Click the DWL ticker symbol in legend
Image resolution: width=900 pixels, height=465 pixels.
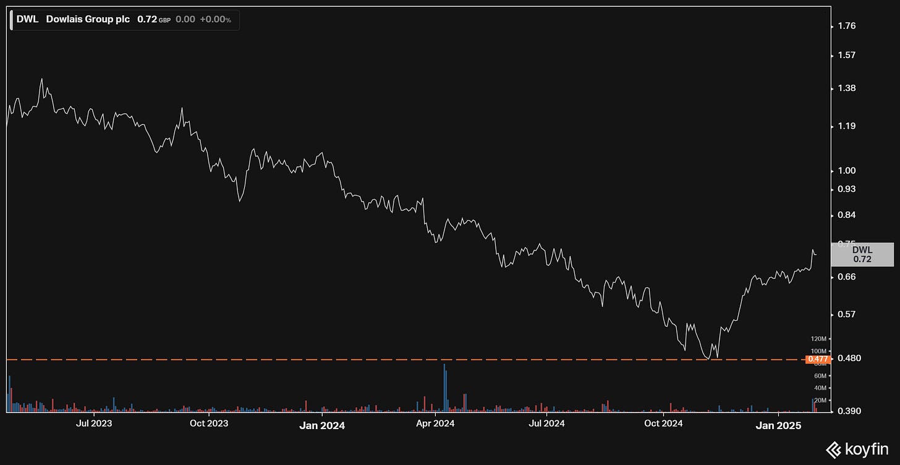[26, 19]
